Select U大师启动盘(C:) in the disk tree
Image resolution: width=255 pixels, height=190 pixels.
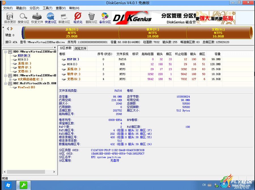click(30, 79)
